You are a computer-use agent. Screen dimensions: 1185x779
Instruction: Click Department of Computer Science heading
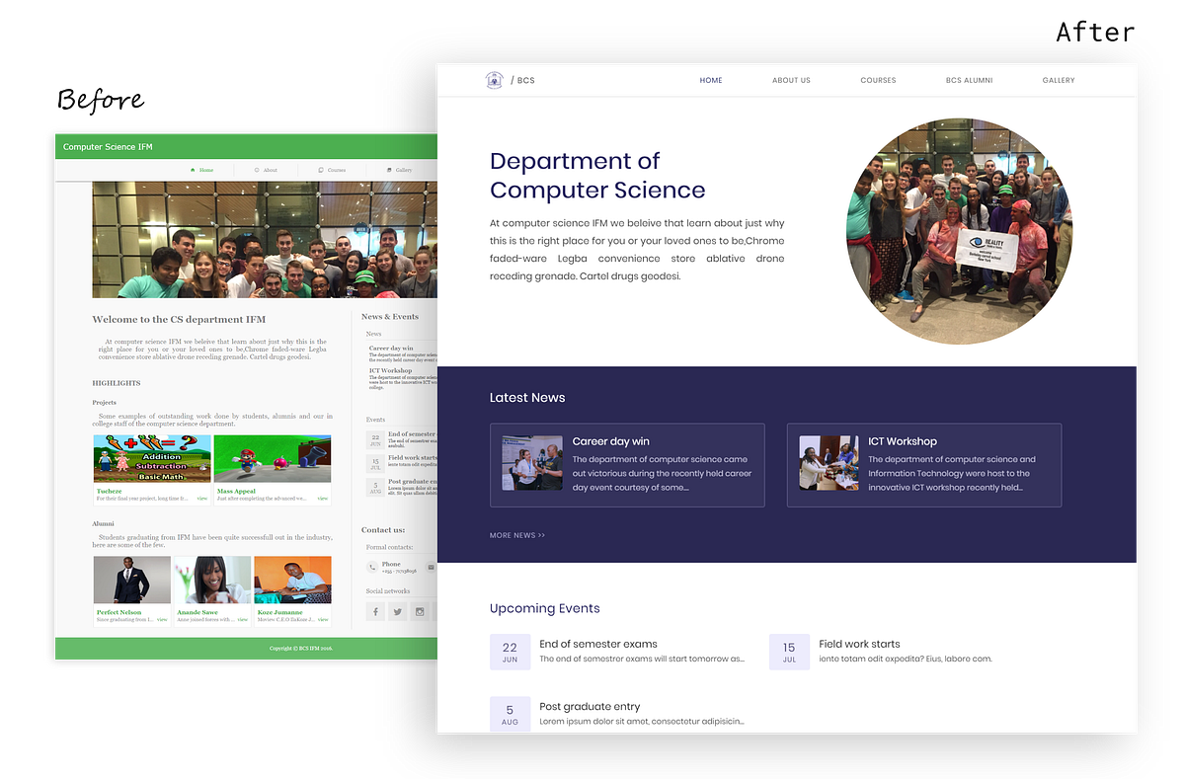(597, 176)
